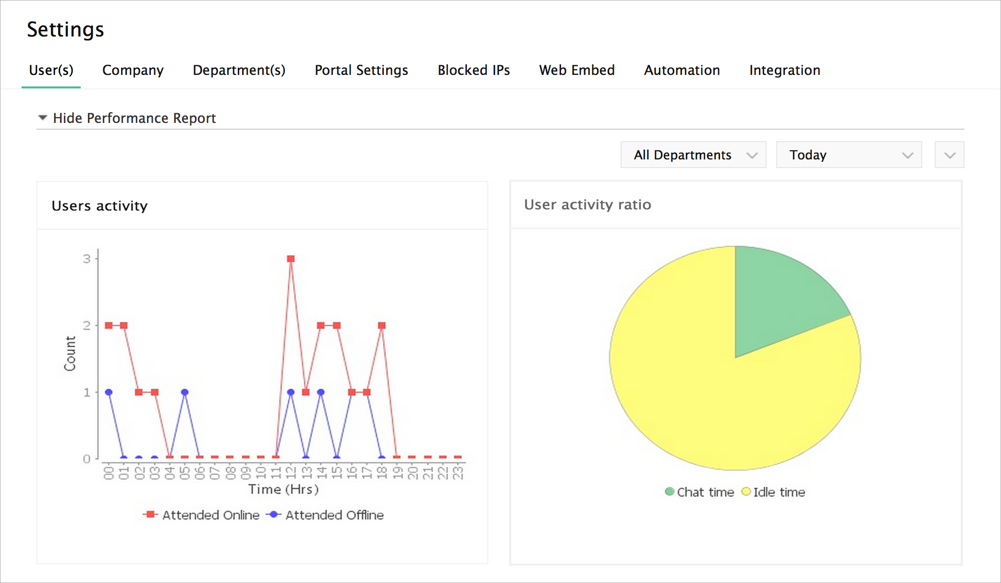This screenshot has height=583, width=1001.
Task: Click the red peak point at hour 12
Action: [291, 259]
